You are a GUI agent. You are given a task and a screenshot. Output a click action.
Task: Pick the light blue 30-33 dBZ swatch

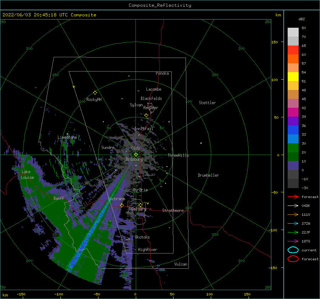pyautogui.click(x=293, y=139)
